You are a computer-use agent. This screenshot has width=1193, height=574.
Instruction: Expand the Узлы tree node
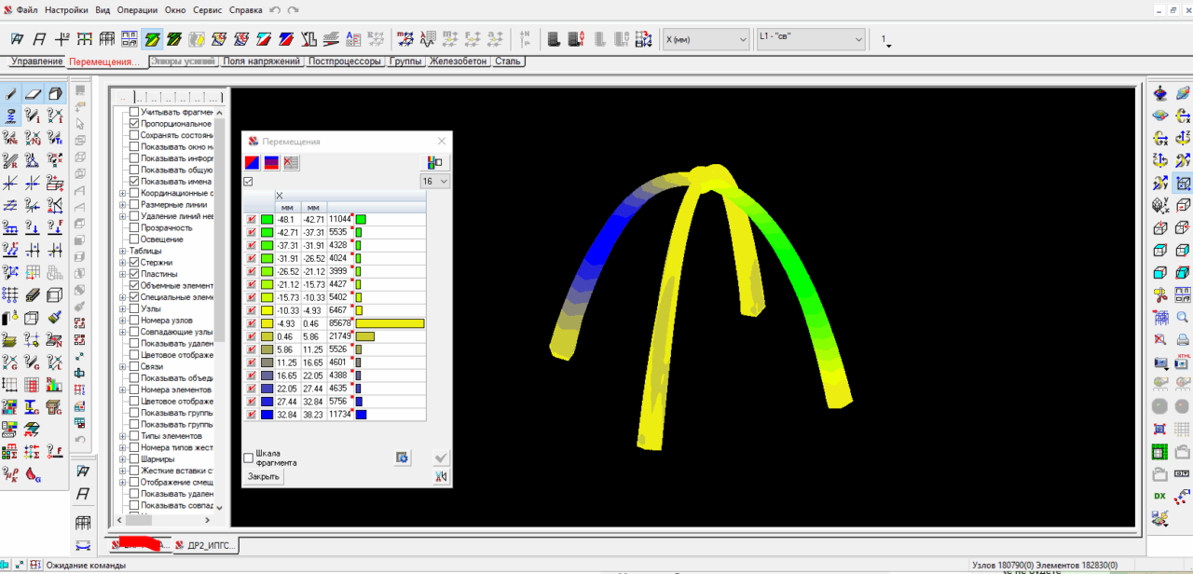[x=122, y=308]
